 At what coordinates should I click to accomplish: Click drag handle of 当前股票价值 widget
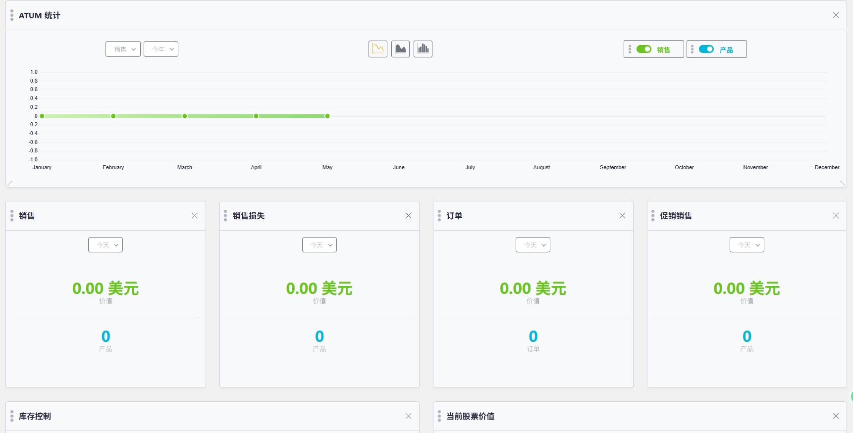click(439, 416)
